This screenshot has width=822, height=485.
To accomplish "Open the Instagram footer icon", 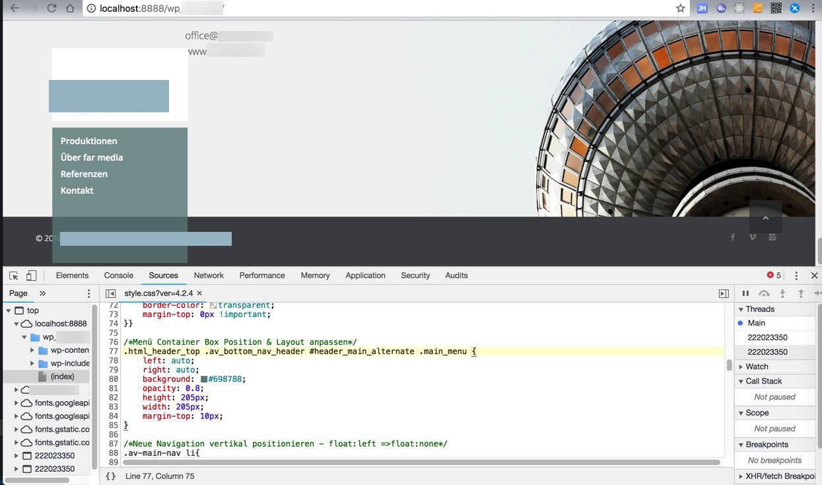I will tap(772, 237).
